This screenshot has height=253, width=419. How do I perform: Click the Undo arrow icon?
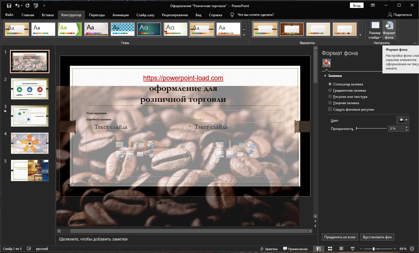click(17, 6)
